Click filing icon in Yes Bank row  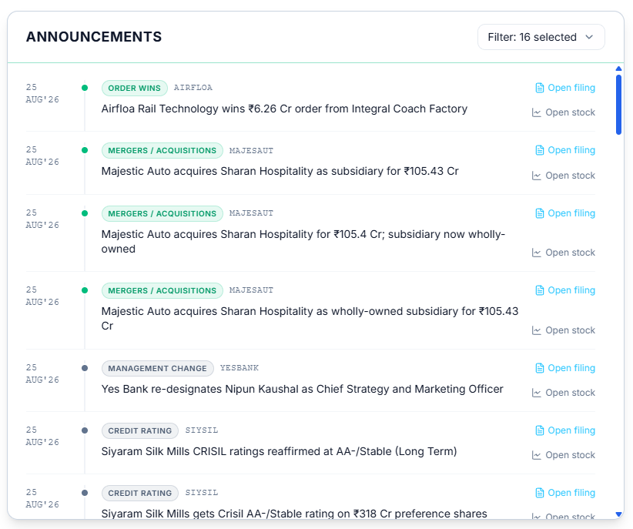(x=539, y=368)
